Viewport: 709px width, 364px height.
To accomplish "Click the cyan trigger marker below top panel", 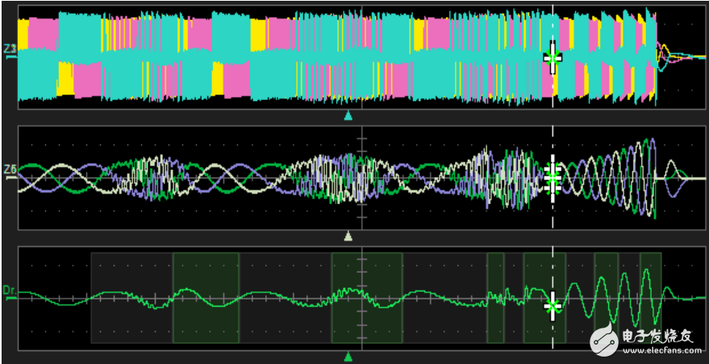I will 348,116.
